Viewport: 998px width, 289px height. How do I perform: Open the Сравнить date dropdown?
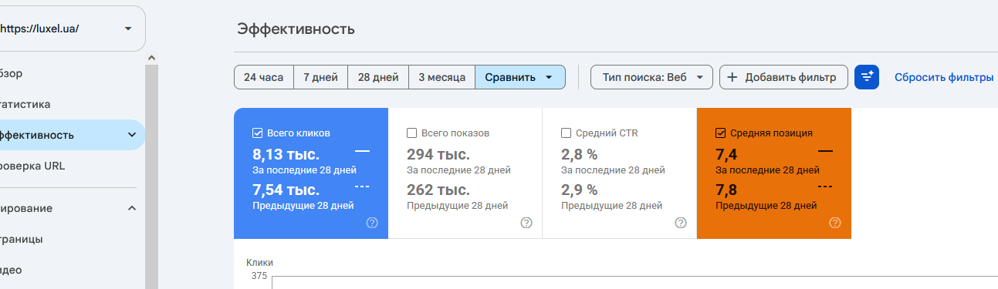pyautogui.click(x=520, y=77)
